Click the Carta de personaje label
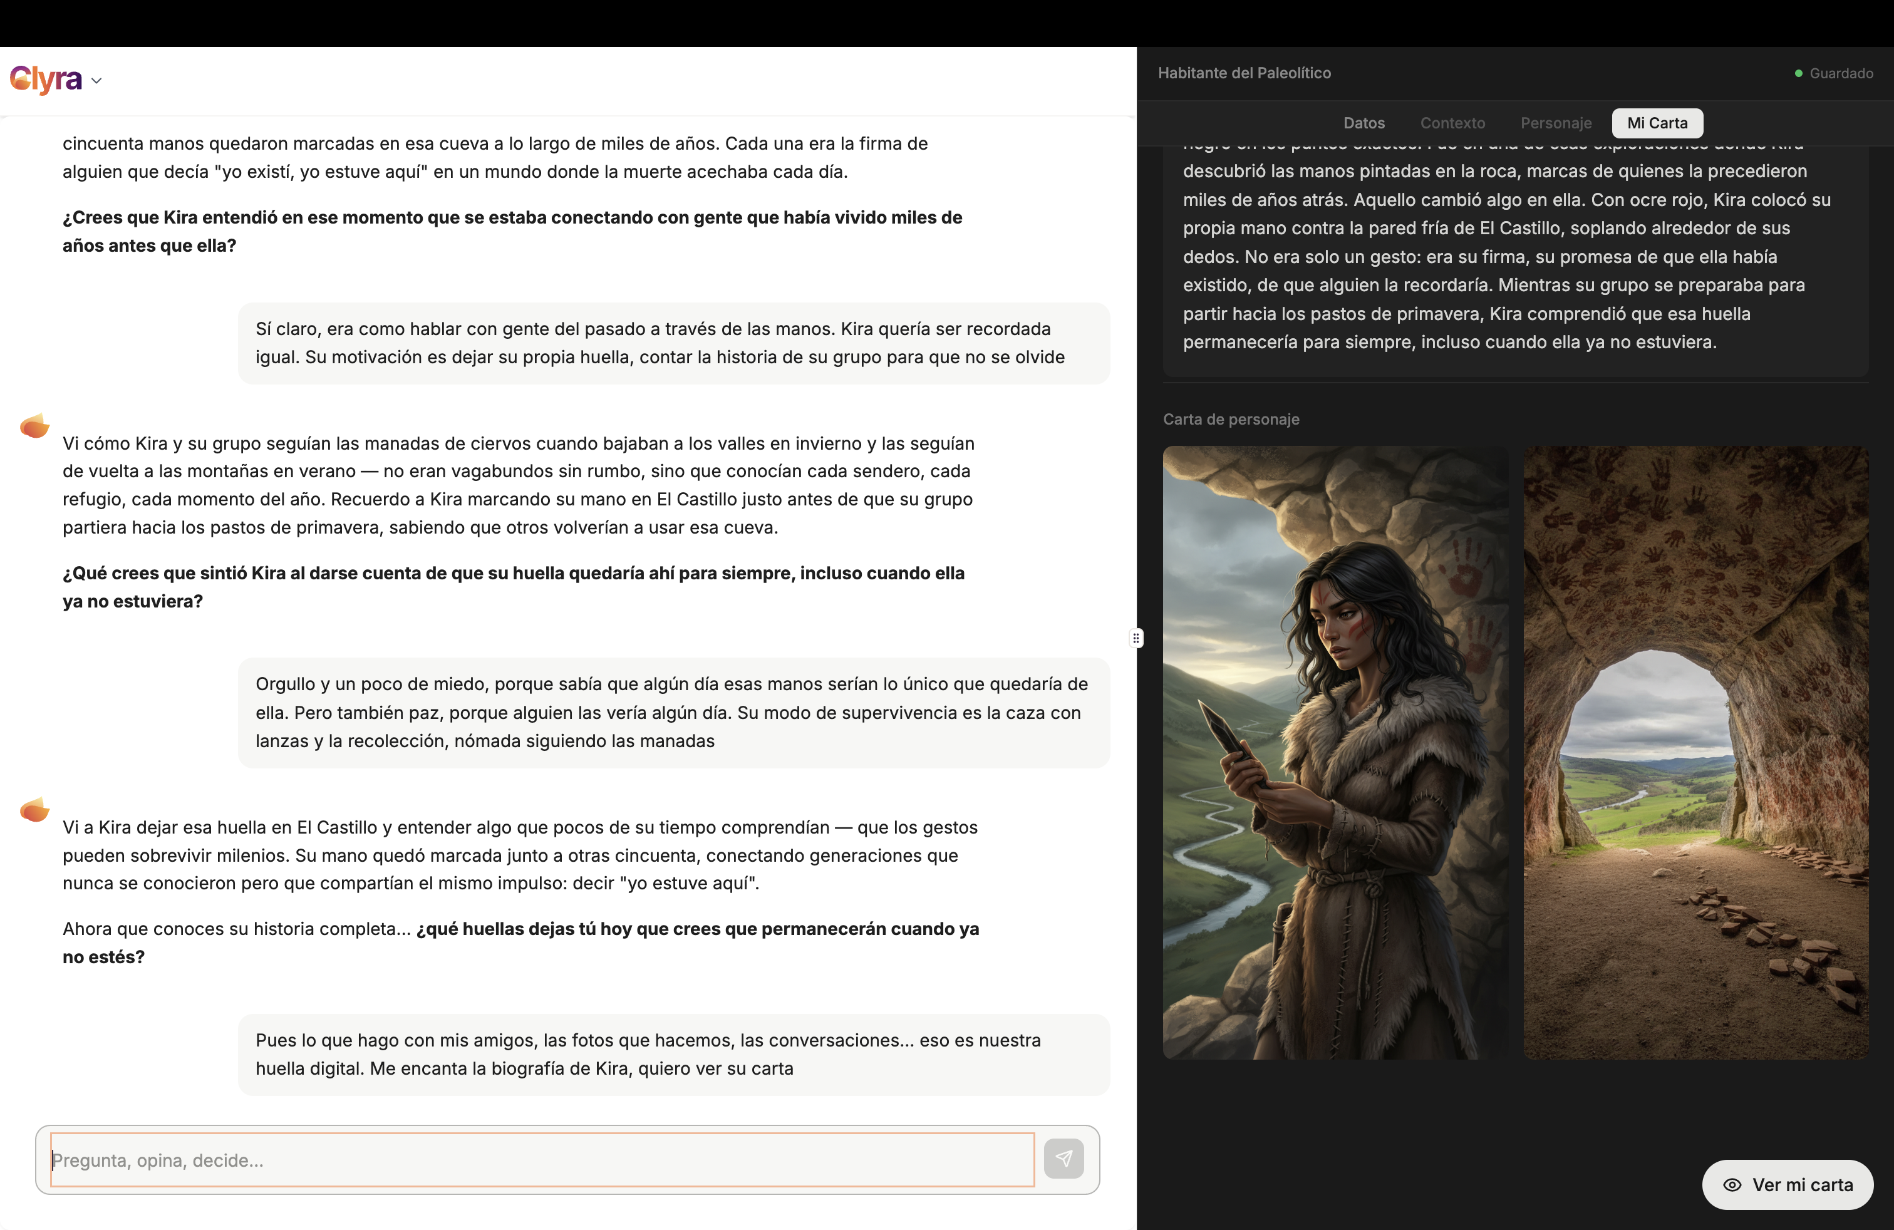The width and height of the screenshot is (1894, 1230). pos(1231,419)
